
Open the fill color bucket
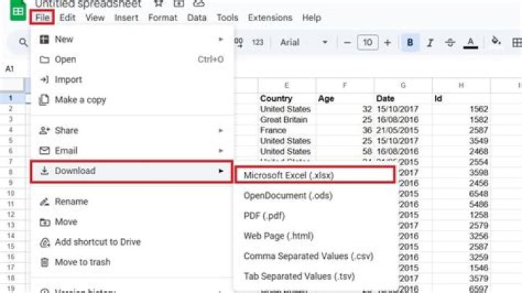click(496, 41)
